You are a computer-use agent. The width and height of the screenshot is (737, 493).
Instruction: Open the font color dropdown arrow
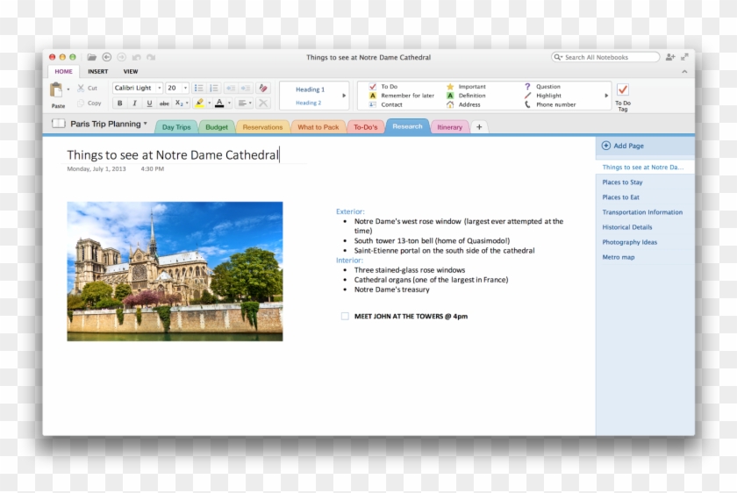coord(229,103)
